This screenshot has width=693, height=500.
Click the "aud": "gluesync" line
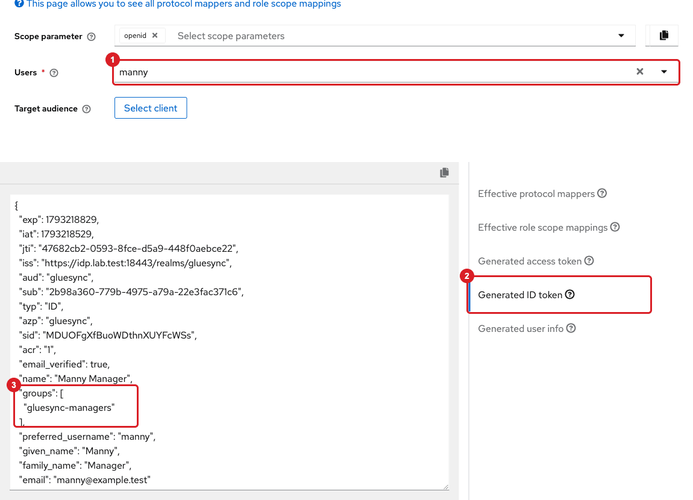click(x=56, y=278)
